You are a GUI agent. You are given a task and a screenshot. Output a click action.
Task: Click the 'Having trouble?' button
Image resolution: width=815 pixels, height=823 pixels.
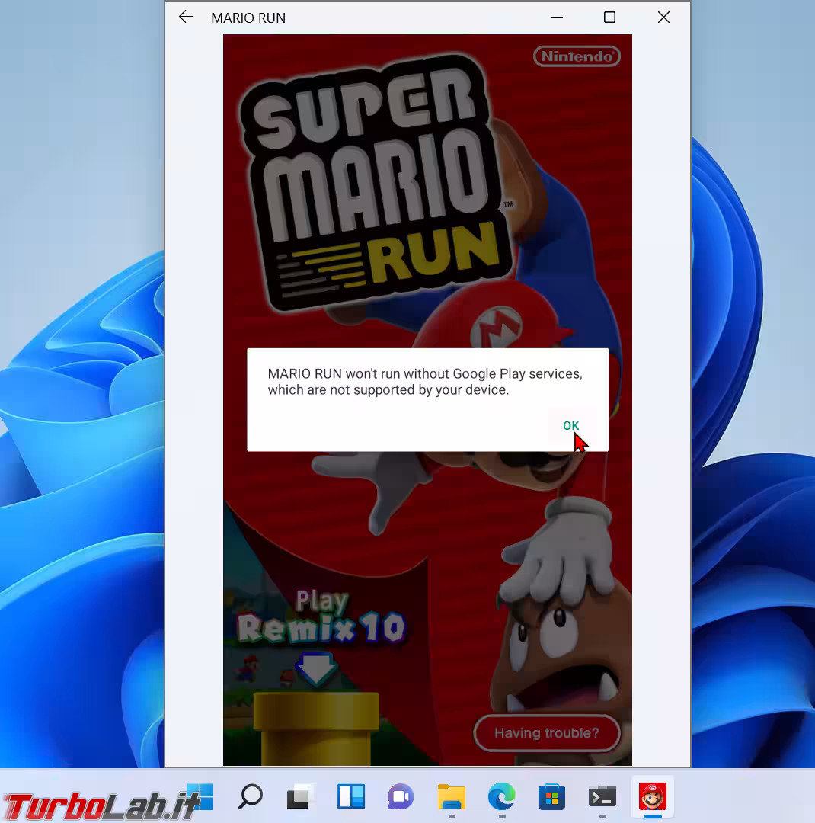546,733
